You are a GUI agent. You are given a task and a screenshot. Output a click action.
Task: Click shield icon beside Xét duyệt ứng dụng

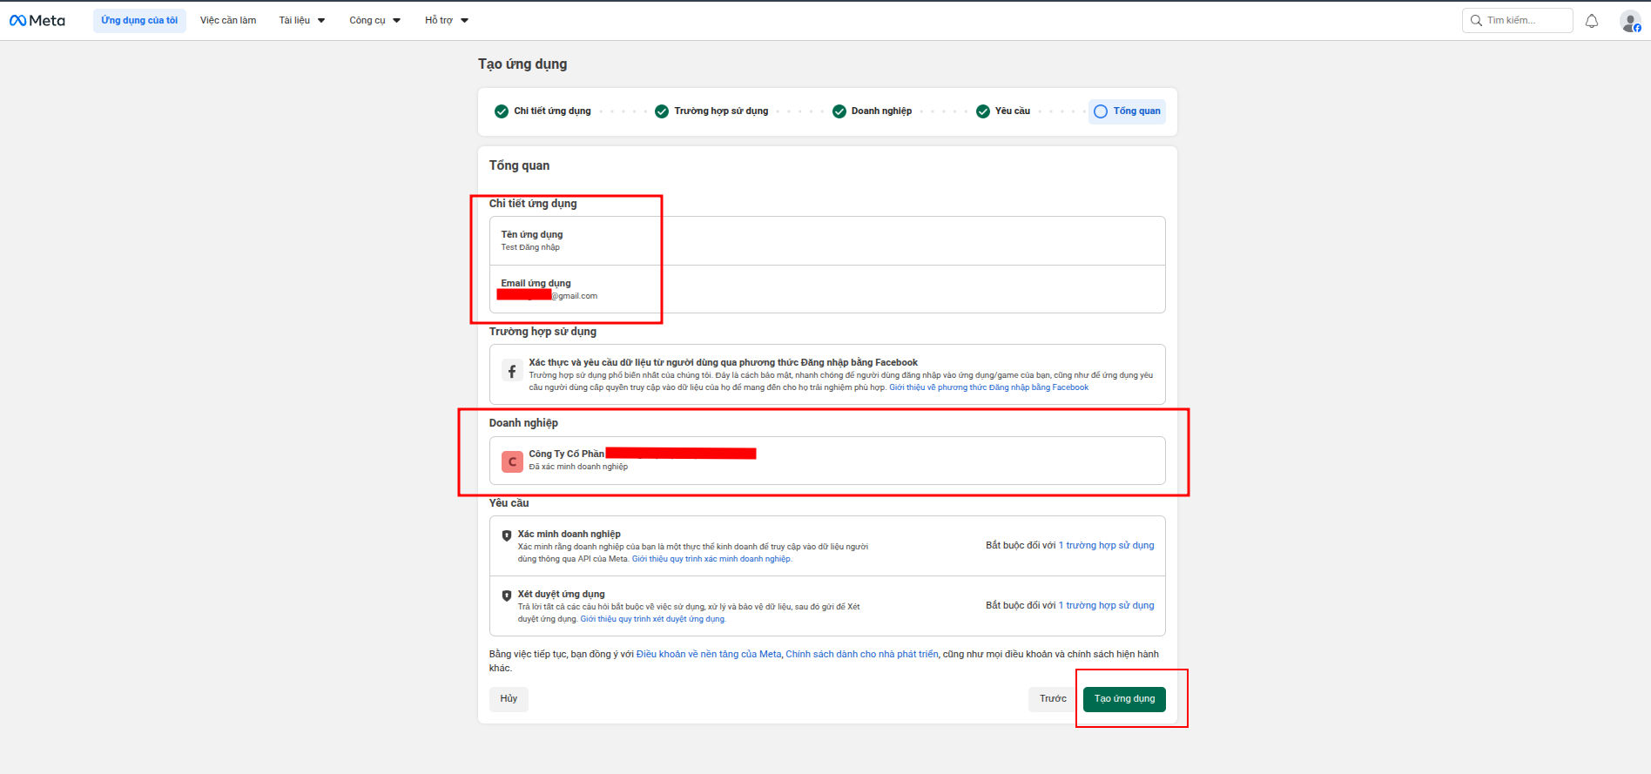tap(507, 596)
